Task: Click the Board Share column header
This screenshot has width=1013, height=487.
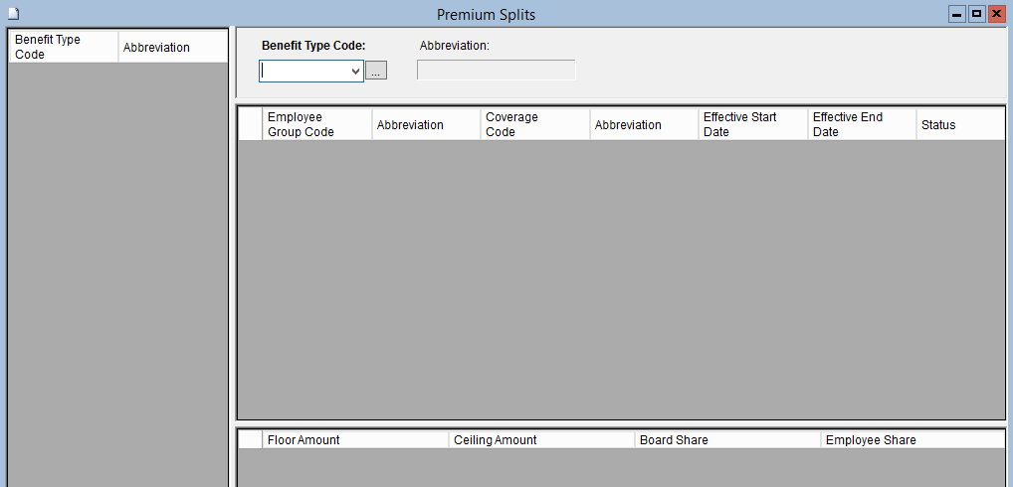Action: [x=727, y=439]
